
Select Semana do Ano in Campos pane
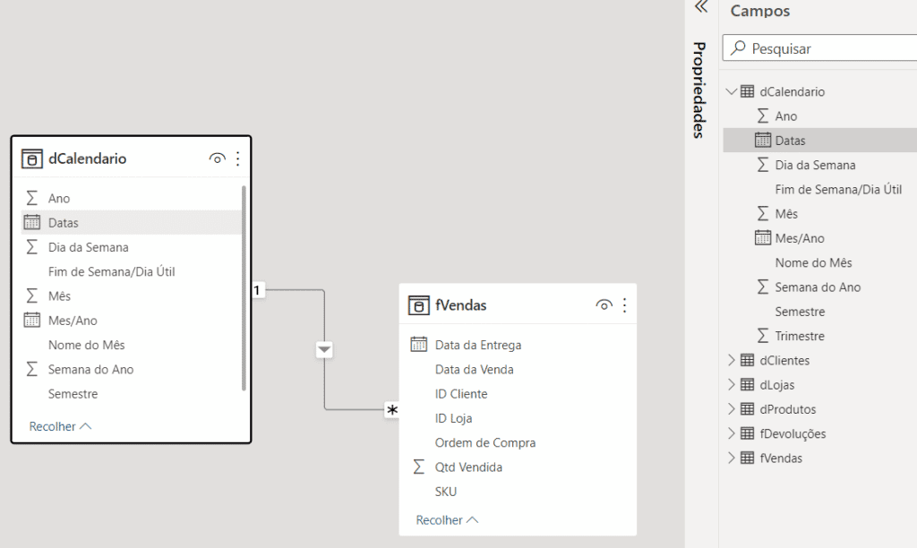click(x=820, y=287)
